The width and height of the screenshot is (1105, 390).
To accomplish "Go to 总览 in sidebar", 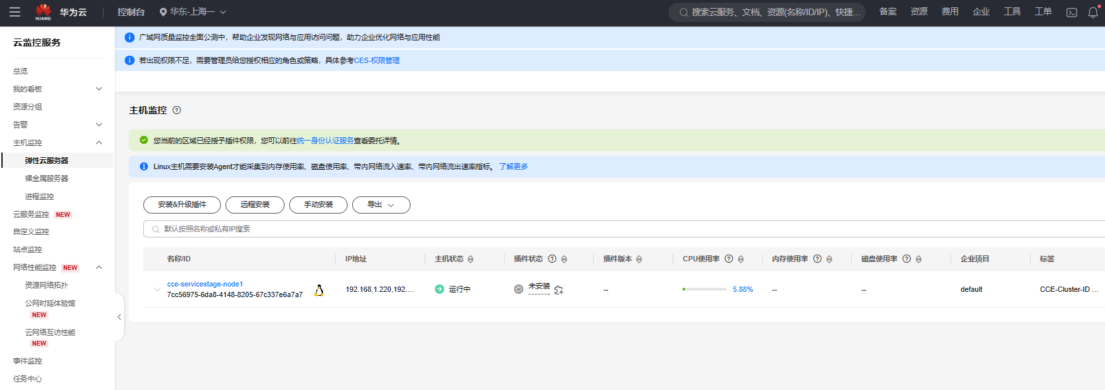I will (21, 71).
